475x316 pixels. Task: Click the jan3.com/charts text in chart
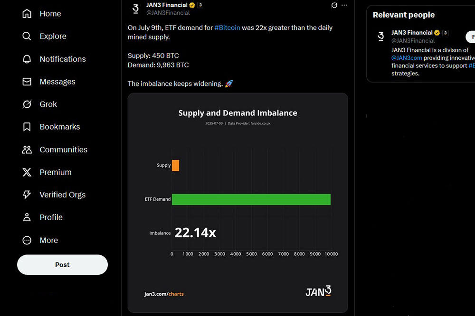pyautogui.click(x=164, y=294)
